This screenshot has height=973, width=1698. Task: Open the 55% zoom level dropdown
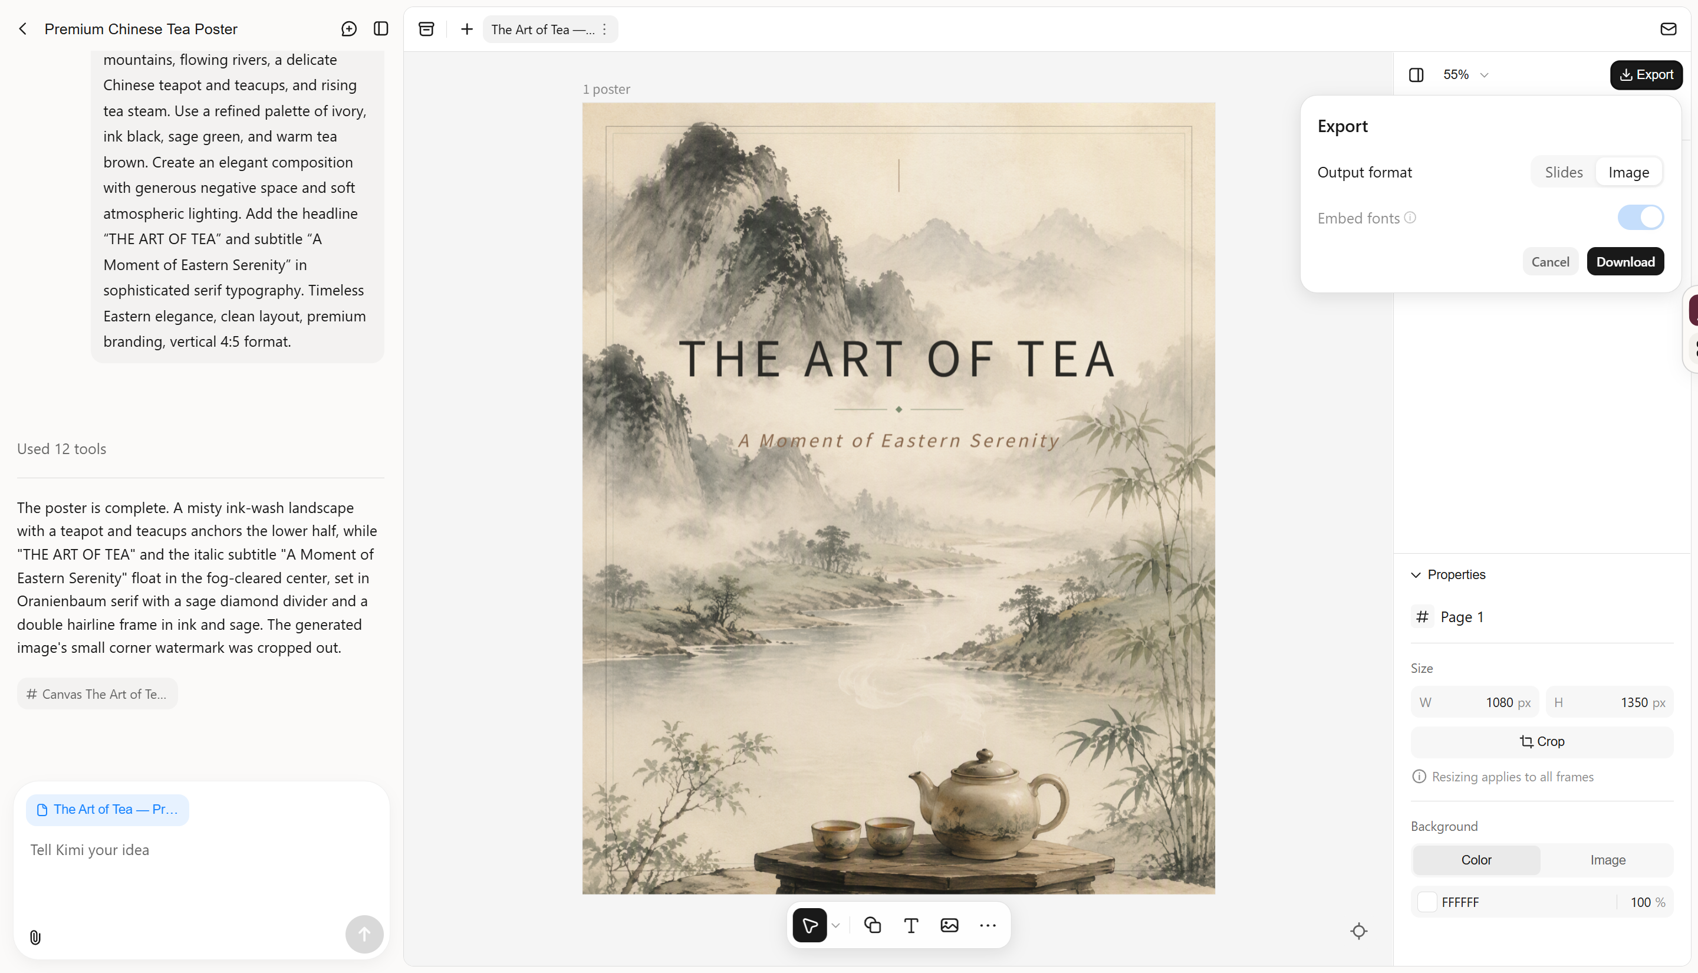tap(1466, 75)
